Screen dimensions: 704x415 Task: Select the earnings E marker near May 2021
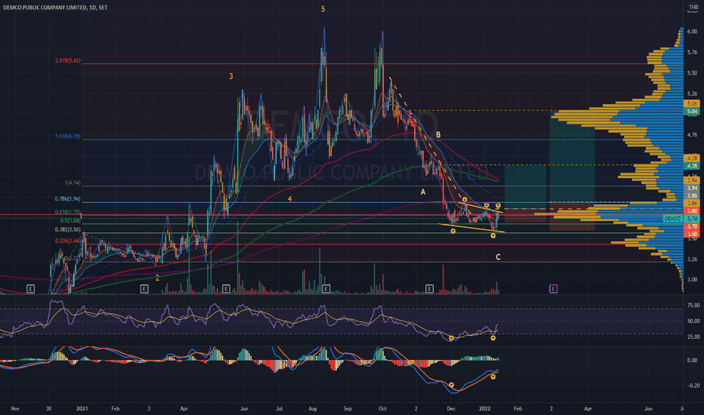point(227,289)
